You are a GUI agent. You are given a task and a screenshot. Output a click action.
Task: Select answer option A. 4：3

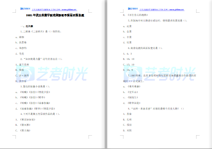[127, 53]
